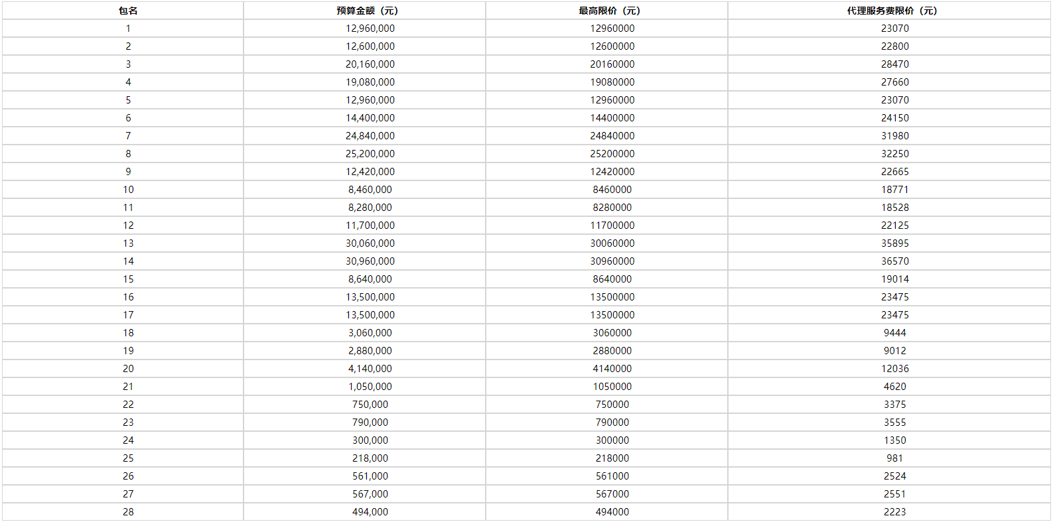Select max price cell 4140000
Screen dimensions: 1053x522
coord(612,369)
